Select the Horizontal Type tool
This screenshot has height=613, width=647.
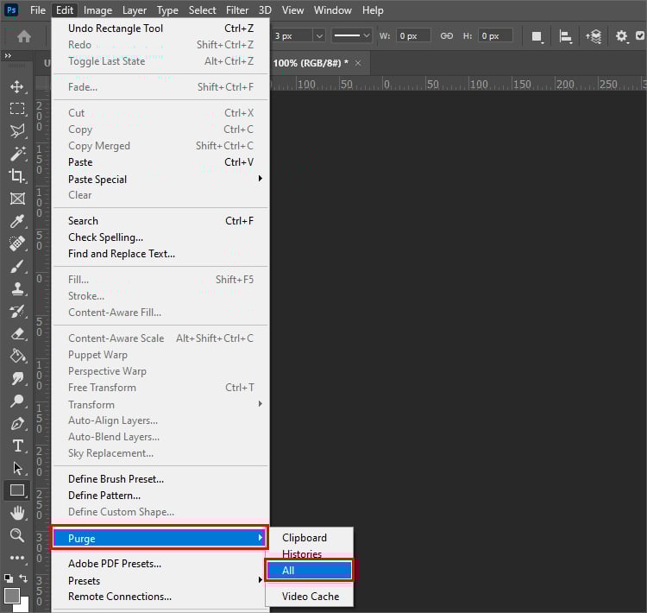(x=17, y=446)
